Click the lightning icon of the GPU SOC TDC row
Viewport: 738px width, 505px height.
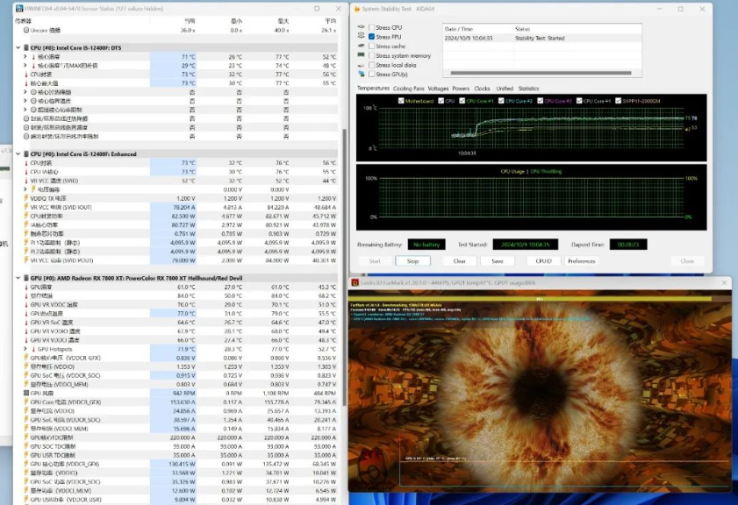[26, 446]
